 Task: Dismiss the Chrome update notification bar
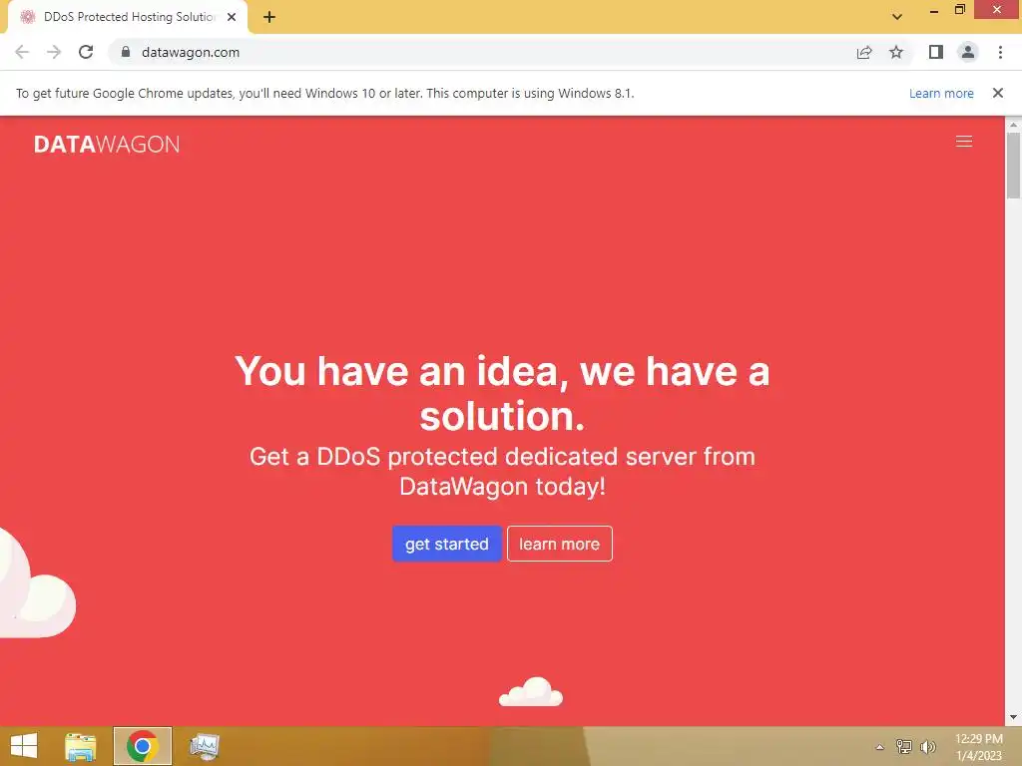[x=997, y=93]
